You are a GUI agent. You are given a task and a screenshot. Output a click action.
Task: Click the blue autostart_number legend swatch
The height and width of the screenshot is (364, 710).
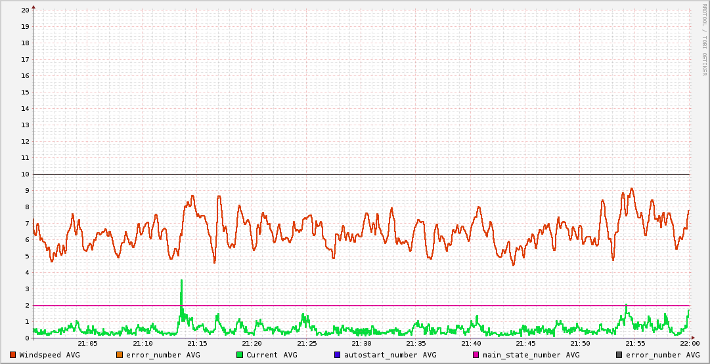coord(338,355)
